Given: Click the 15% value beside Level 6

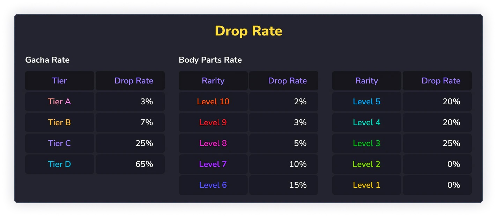Looking at the screenshot, I should (x=298, y=185).
